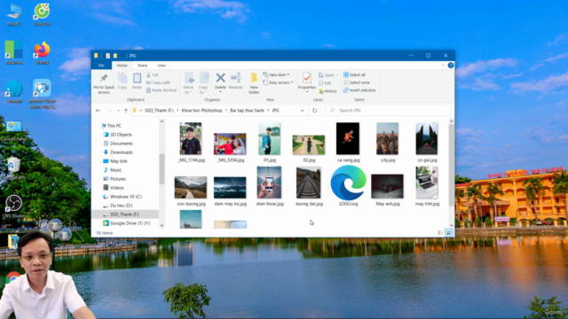The height and width of the screenshot is (319, 568).
Task: Select Downloads in the navigation pane
Action: [x=122, y=152]
